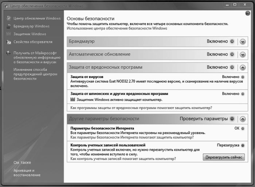Viewport: 255px width, 187px height.
Task: Expand the Брандмауэр section
Action: [x=243, y=42]
